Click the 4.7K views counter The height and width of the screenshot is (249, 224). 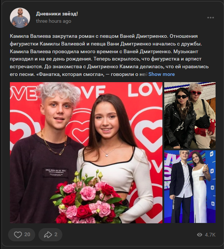click(210, 235)
